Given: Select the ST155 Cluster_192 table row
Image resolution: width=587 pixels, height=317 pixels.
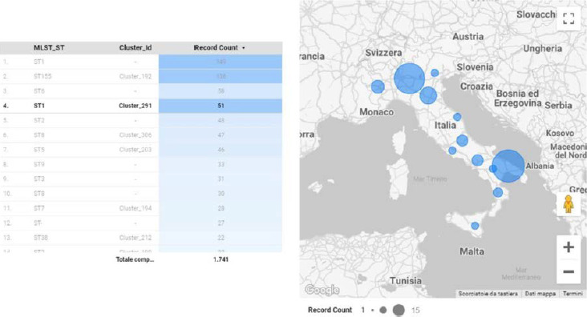Looking at the screenshot, I should pyautogui.click(x=141, y=76).
